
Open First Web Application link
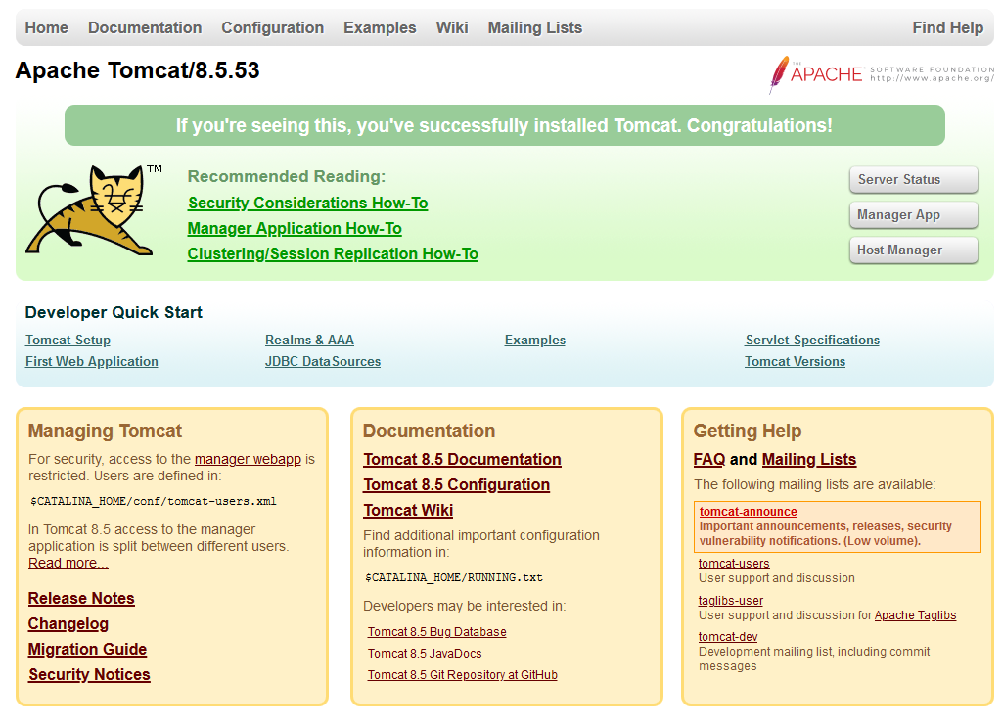click(91, 362)
